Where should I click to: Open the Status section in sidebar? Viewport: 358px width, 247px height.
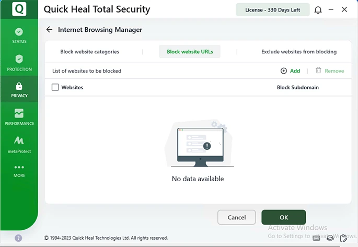tap(19, 36)
